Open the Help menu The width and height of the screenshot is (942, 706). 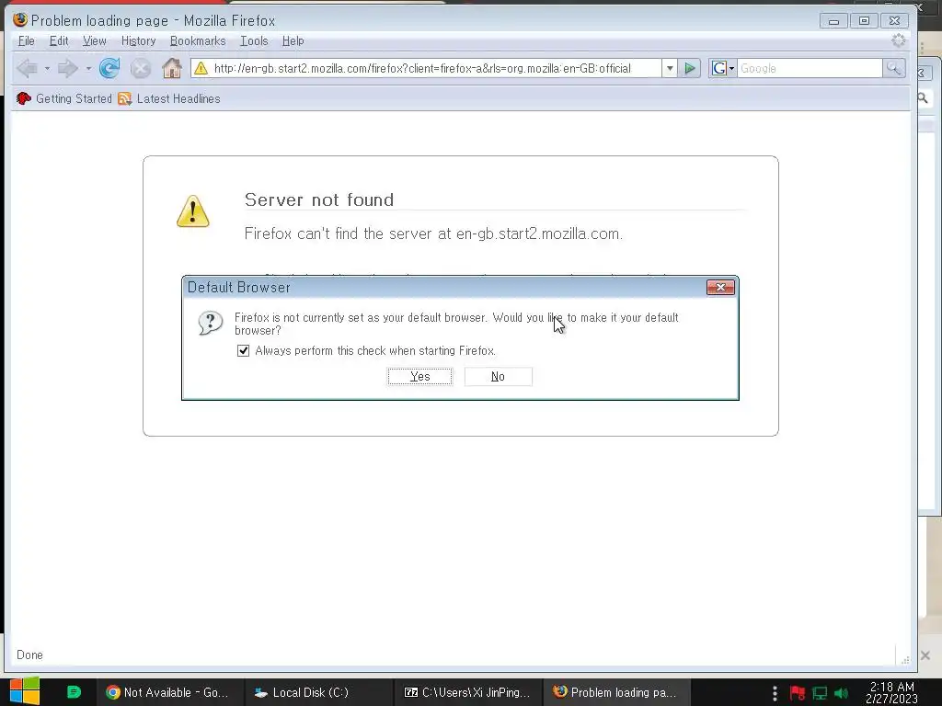pyautogui.click(x=293, y=40)
